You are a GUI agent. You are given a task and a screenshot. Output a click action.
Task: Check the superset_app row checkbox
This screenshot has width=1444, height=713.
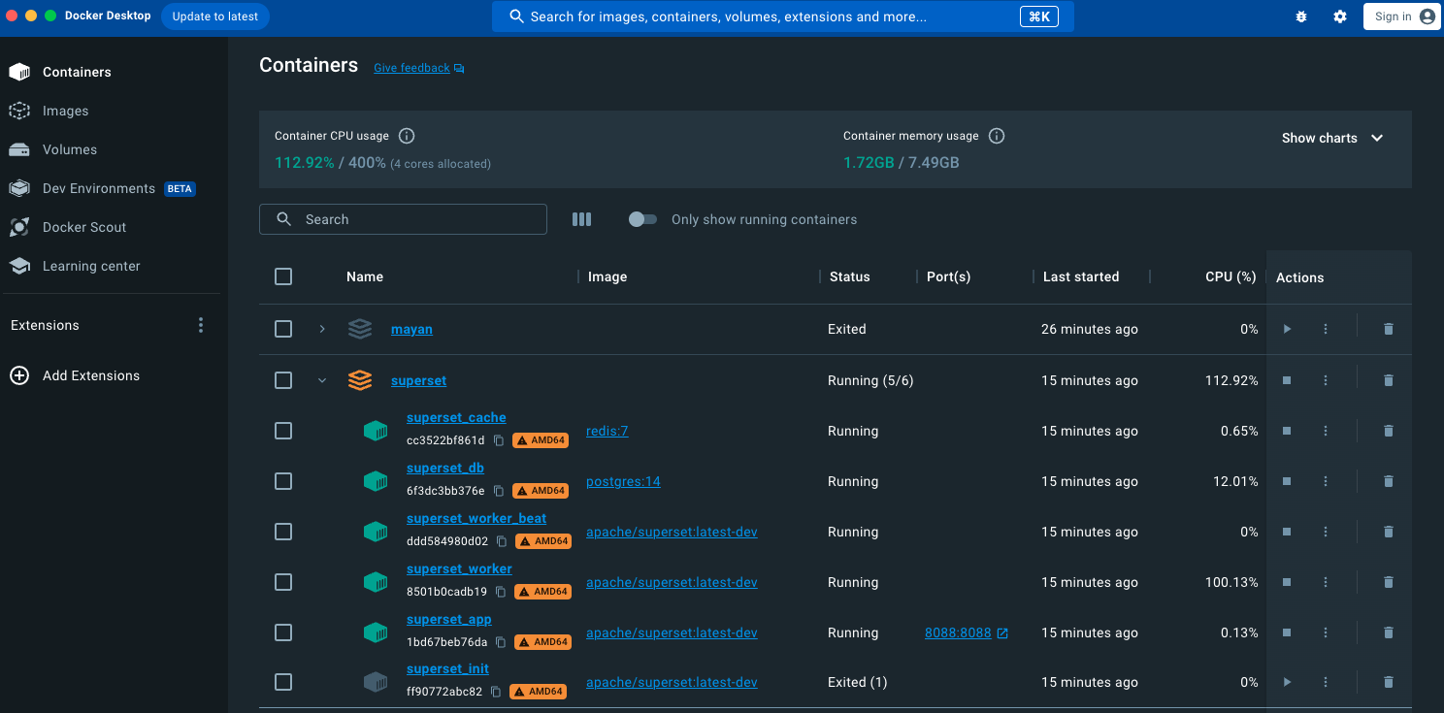point(283,632)
